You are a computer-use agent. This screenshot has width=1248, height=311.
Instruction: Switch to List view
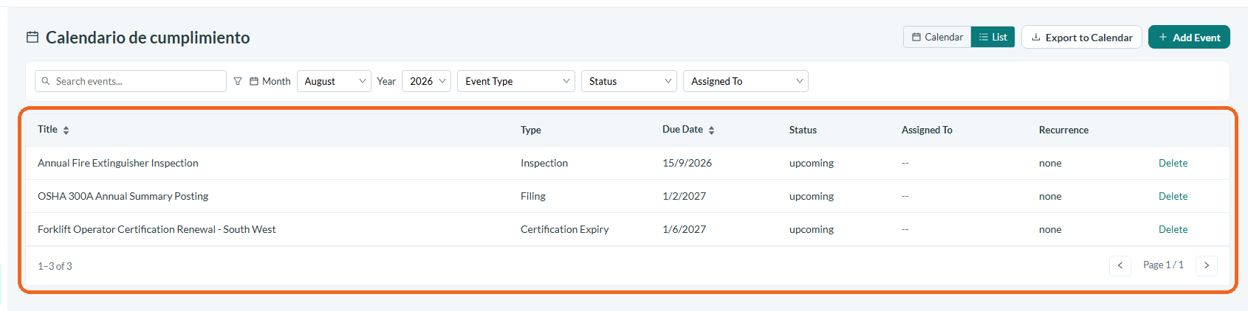coord(993,37)
